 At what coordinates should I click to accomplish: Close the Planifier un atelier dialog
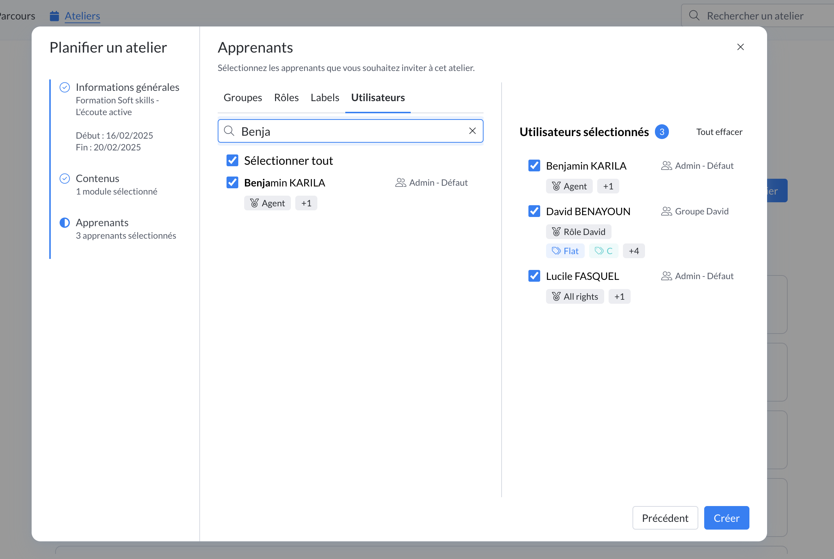point(740,47)
